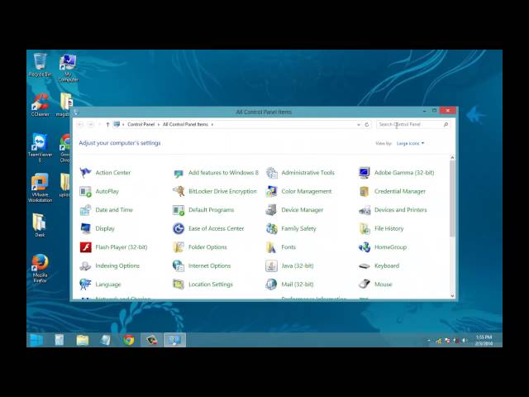
Task: Open the Java (32-bit) icon
Action: point(272,266)
